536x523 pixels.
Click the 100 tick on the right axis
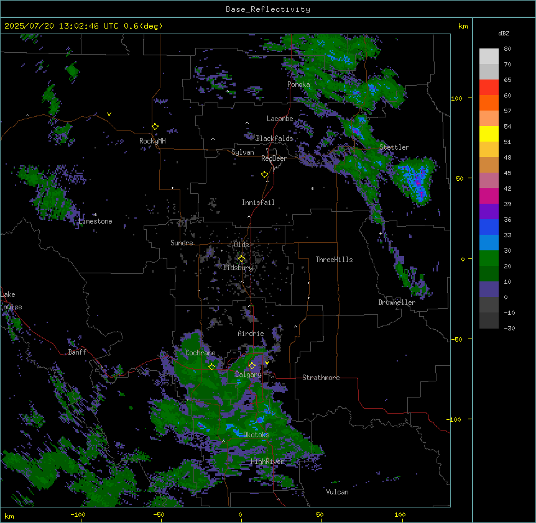pyautogui.click(x=456, y=98)
